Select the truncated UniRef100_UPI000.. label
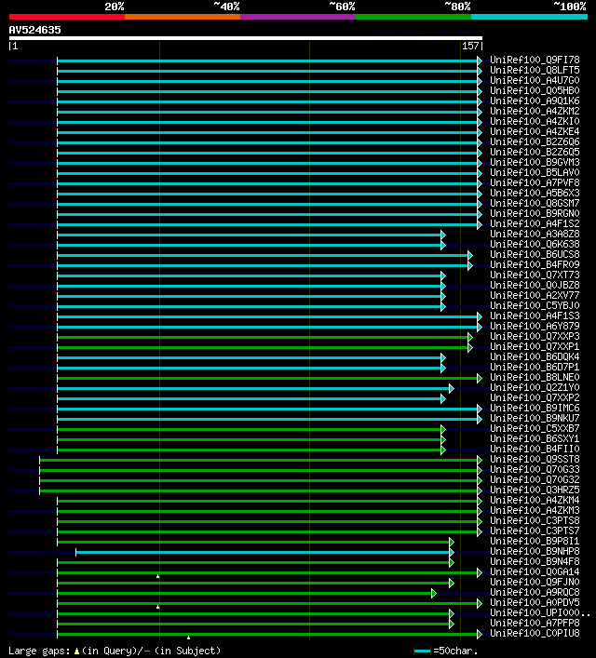 pos(540,612)
